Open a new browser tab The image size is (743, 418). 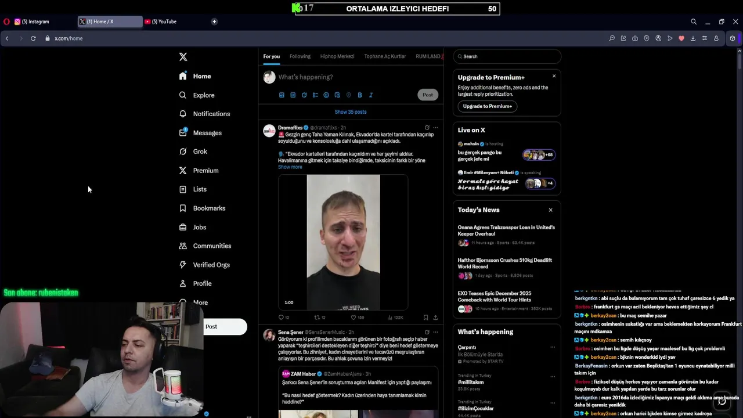click(214, 21)
